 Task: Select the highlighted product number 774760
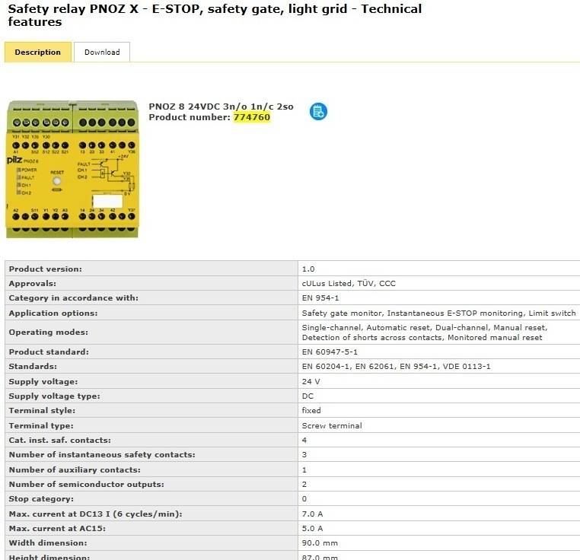251,117
